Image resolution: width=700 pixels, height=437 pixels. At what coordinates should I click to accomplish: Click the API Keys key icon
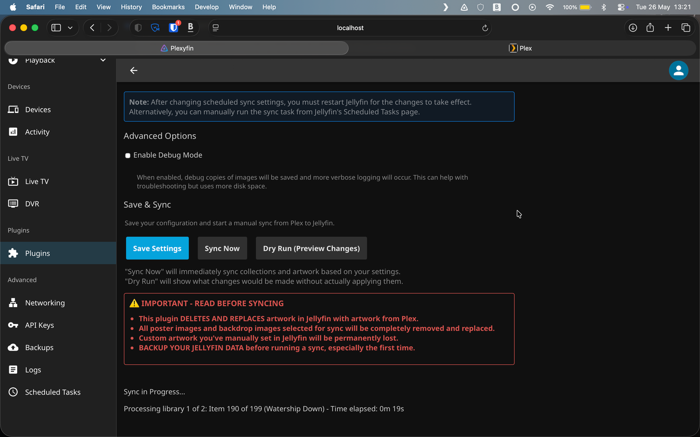[13, 325]
